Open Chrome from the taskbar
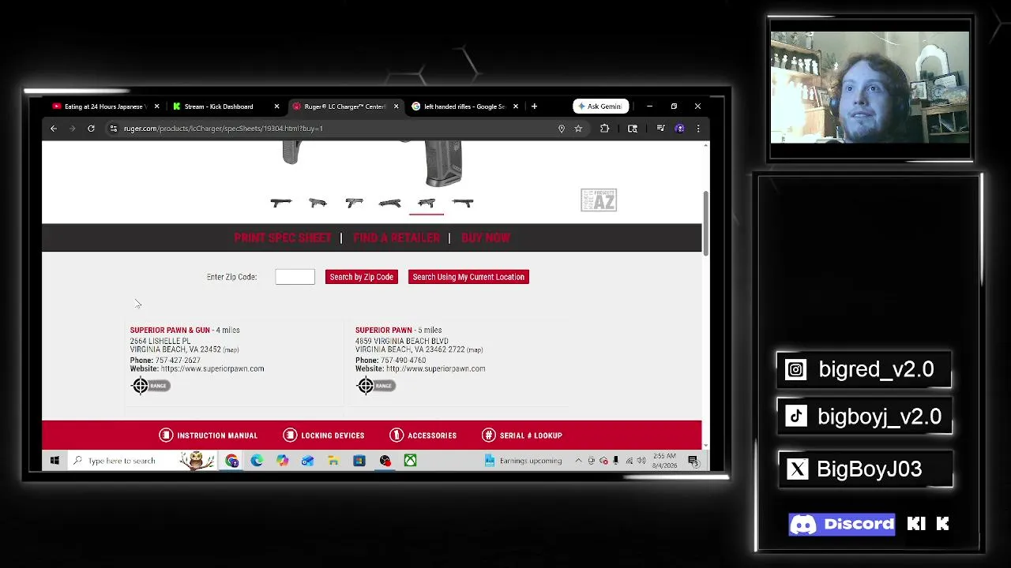This screenshot has height=568, width=1011. coord(231,461)
